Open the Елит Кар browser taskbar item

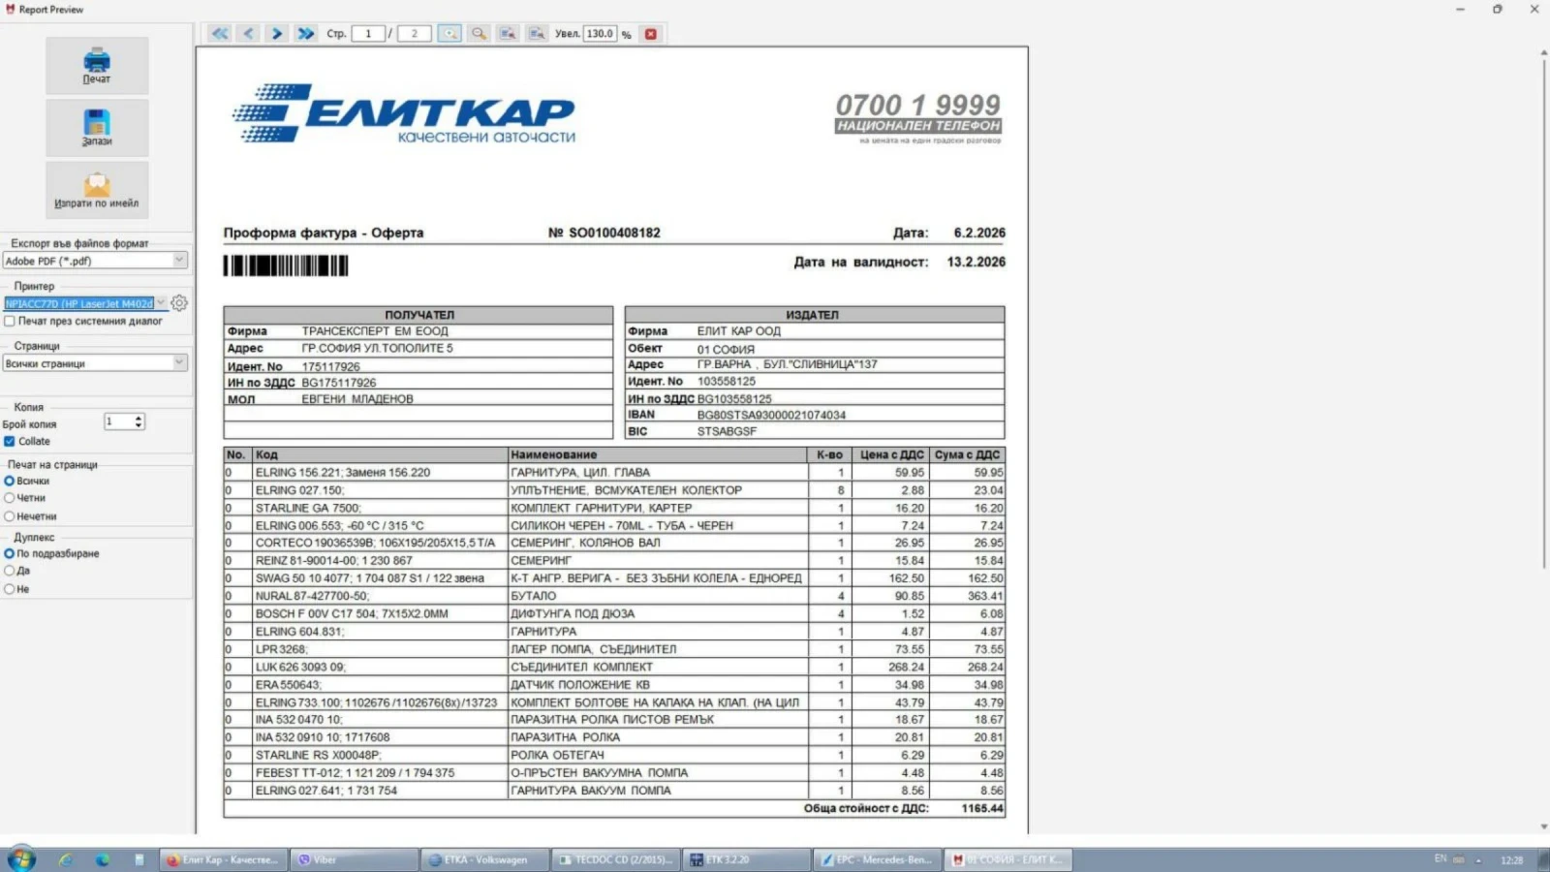pyautogui.click(x=223, y=859)
